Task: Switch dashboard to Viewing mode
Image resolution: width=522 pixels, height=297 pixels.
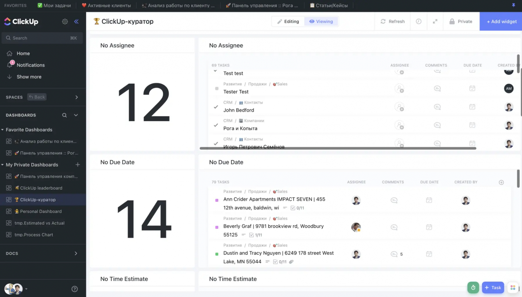Action: (321, 22)
